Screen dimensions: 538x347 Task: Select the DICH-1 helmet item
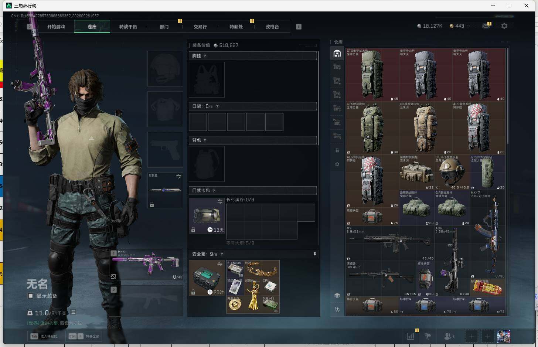pos(452,172)
